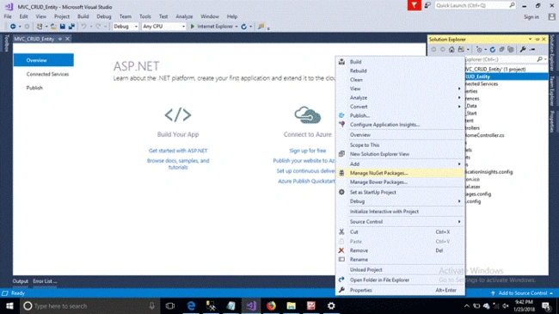
Task: Expand the Source Control submenu
Action: (x=401, y=222)
